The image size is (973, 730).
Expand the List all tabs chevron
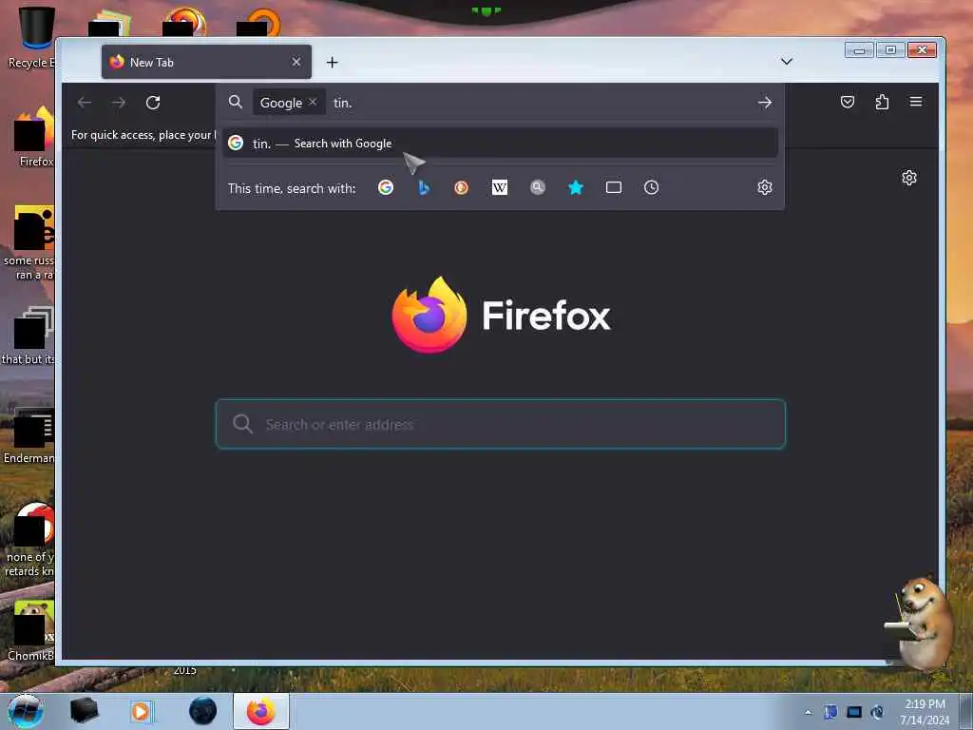click(786, 62)
